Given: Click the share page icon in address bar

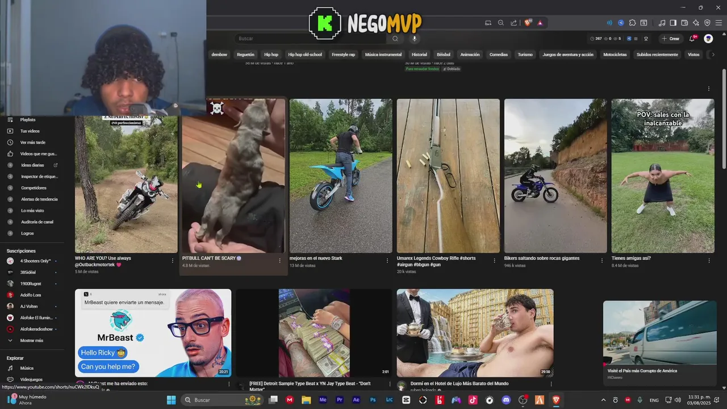Looking at the screenshot, I should tap(514, 23).
